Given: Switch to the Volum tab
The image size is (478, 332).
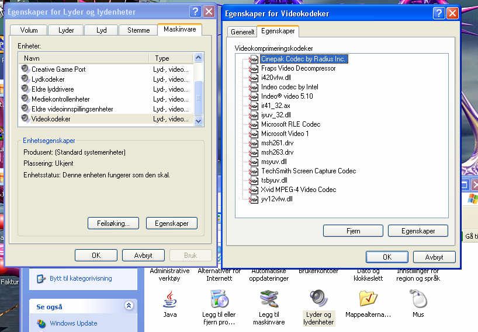Looking at the screenshot, I should coord(29,30).
